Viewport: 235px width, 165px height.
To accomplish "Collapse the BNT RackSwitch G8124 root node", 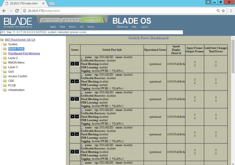I will point(2,40).
